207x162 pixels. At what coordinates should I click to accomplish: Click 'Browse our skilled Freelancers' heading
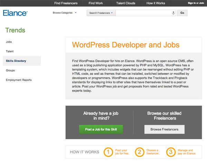tap(165, 116)
